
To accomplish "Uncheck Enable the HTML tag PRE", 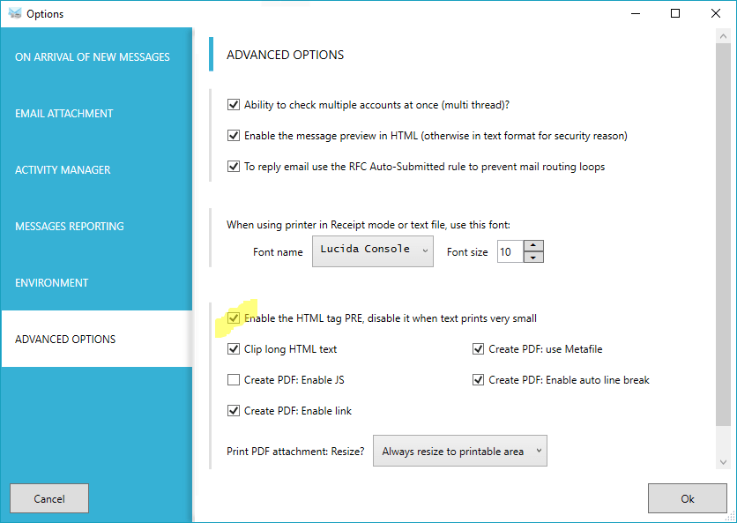I will pyautogui.click(x=234, y=318).
